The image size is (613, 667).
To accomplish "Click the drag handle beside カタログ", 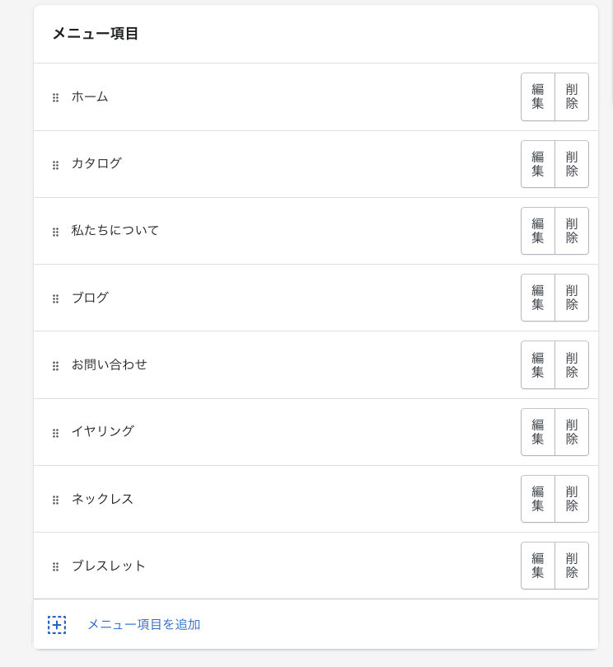I will point(56,165).
